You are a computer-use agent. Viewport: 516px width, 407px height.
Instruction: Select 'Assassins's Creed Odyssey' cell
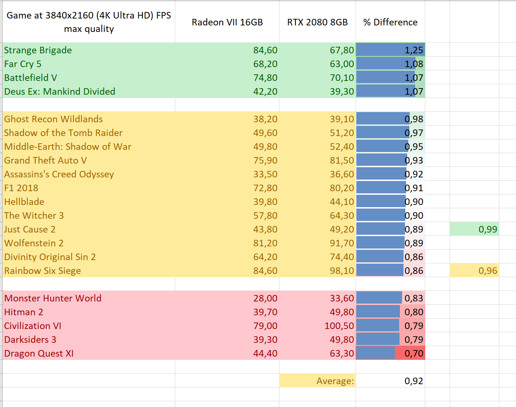pyautogui.click(x=89, y=174)
